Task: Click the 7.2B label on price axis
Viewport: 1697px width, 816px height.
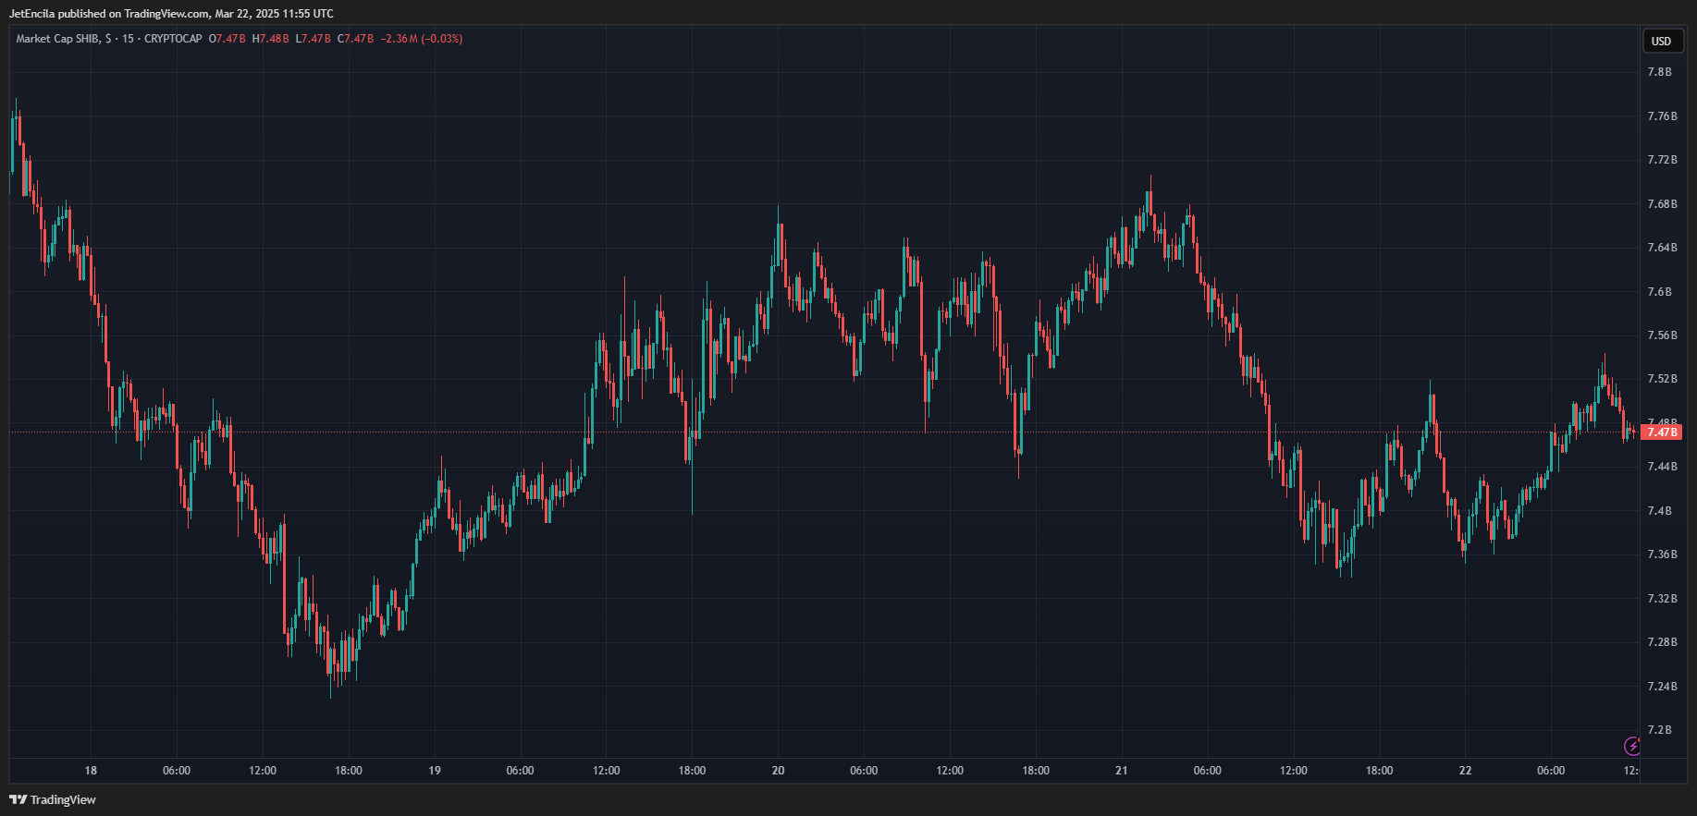Action: pyautogui.click(x=1659, y=730)
